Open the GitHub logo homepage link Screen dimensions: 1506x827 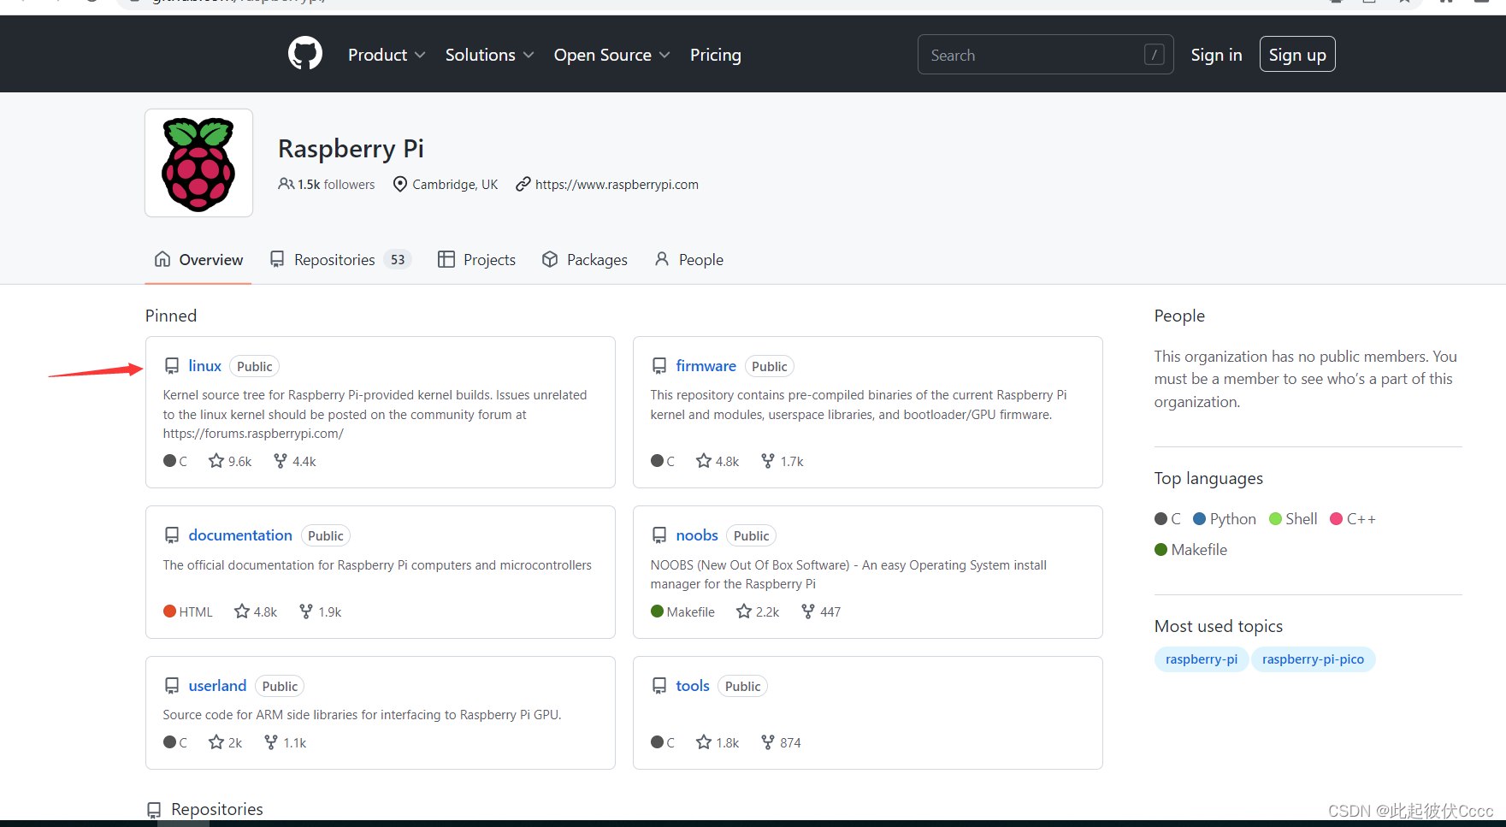305,54
